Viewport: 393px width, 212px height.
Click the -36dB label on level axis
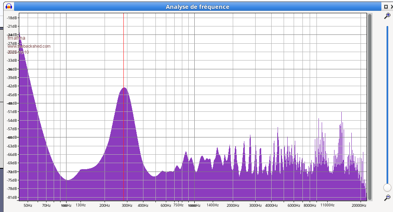(12, 69)
